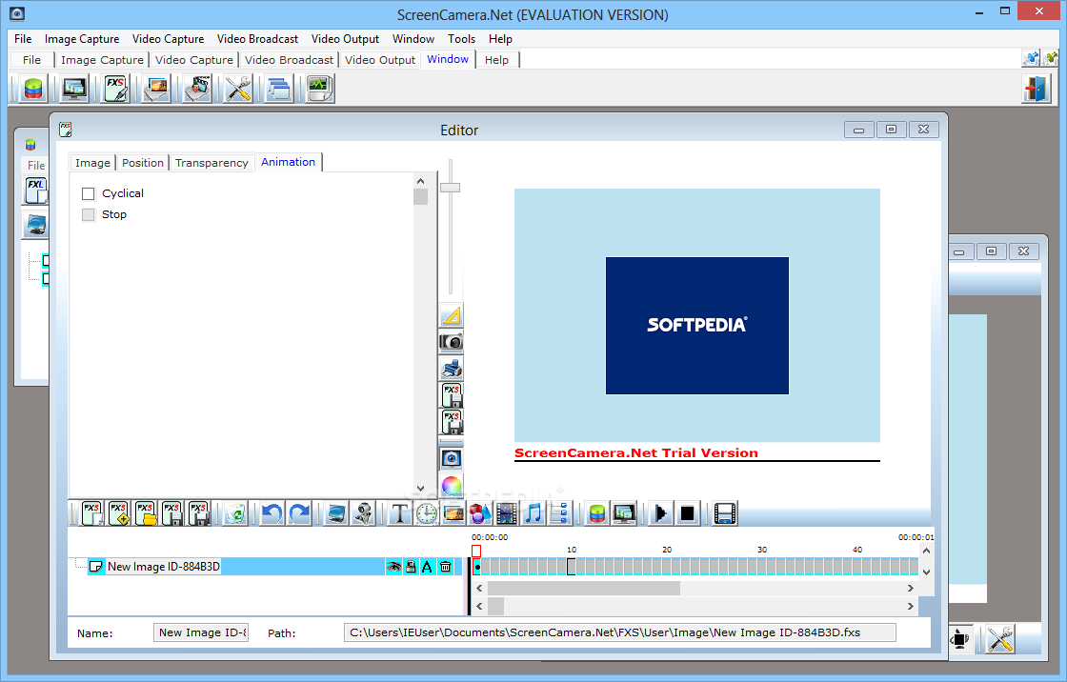Click the ruler triangle icon in vertical toolbar
The height and width of the screenshot is (682, 1067).
pos(452,315)
